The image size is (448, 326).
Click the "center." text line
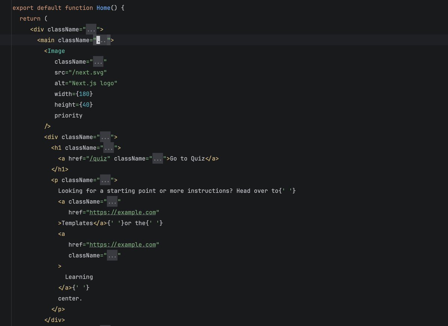(70, 298)
